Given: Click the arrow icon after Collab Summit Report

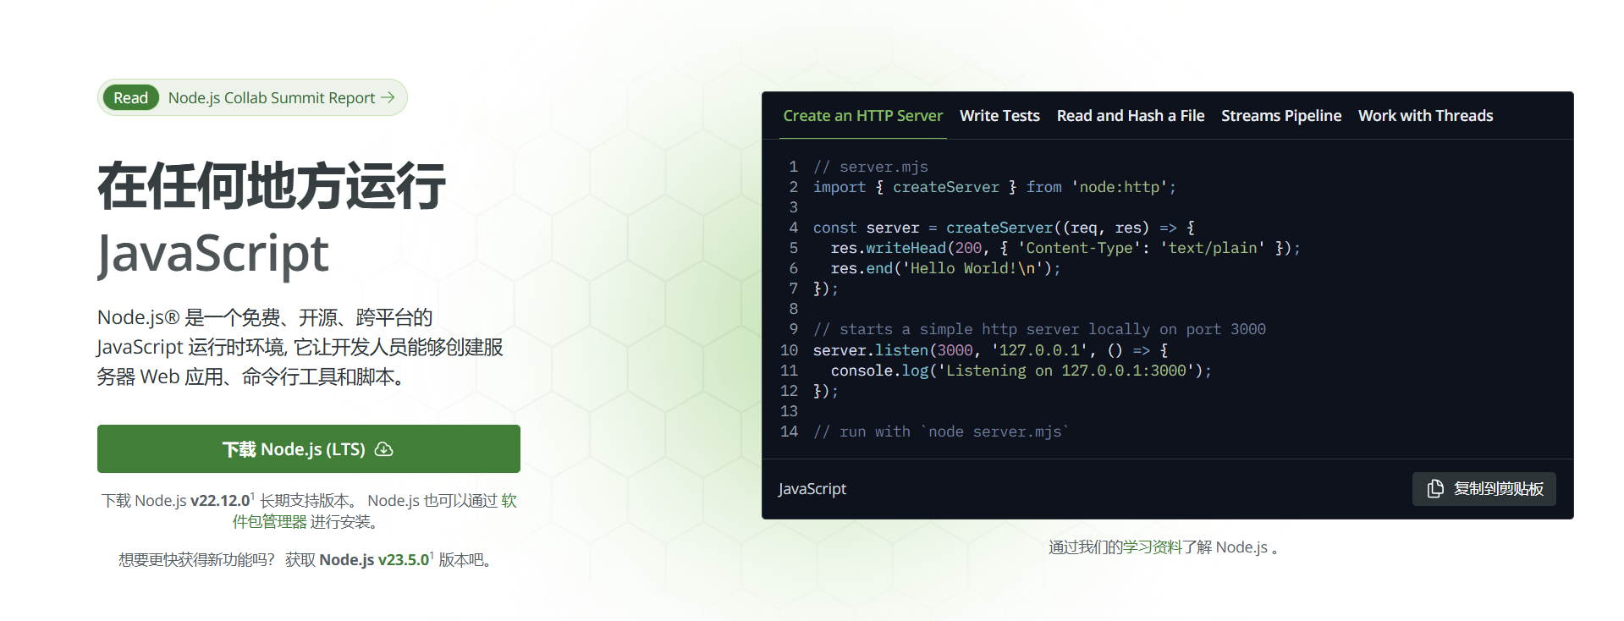Looking at the screenshot, I should click(388, 98).
